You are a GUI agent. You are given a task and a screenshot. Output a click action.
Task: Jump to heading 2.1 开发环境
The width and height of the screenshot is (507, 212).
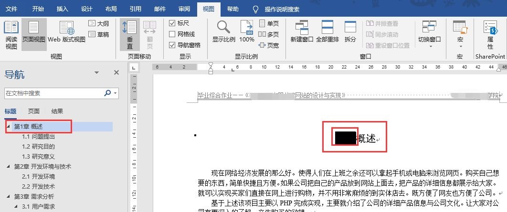(x=38, y=176)
